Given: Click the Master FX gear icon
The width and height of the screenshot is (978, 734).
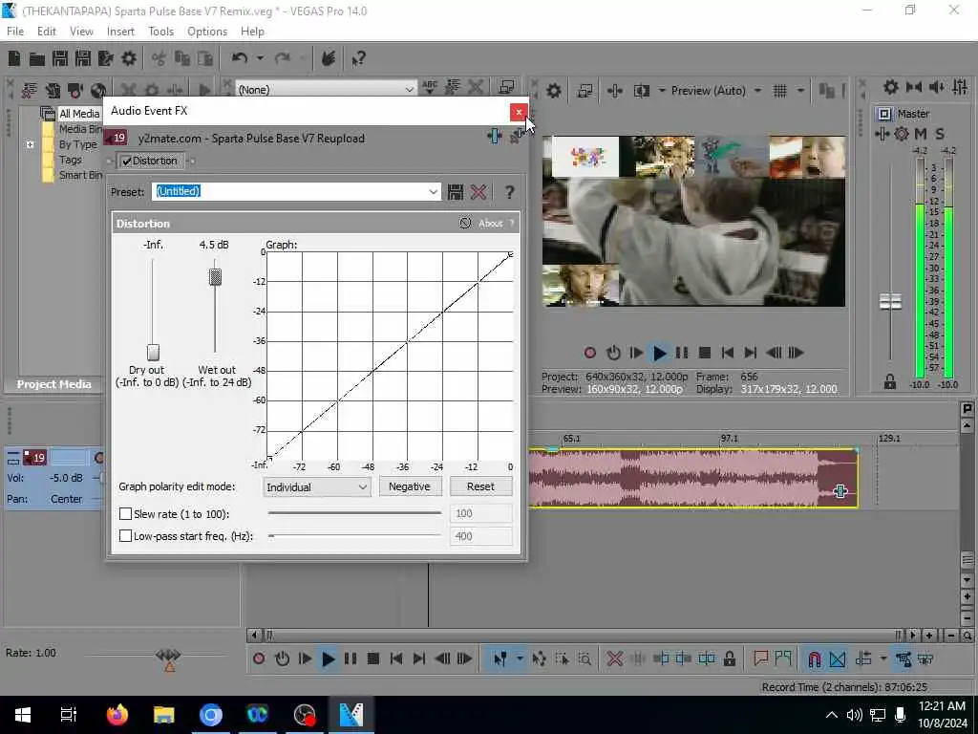Looking at the screenshot, I should (902, 134).
